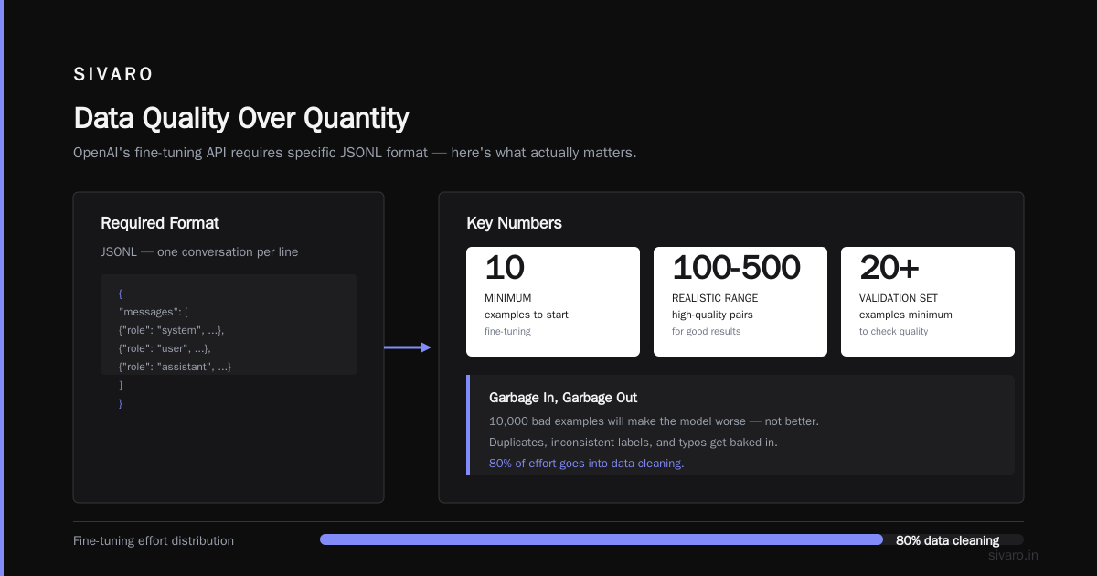Select the Data Quality Over Quantity heading
Image resolution: width=1097 pixels, height=576 pixels.
point(241,118)
